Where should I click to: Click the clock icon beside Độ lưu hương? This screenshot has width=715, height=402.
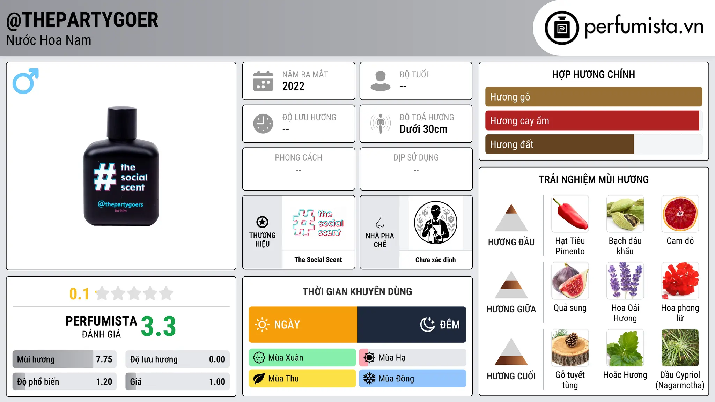(263, 124)
